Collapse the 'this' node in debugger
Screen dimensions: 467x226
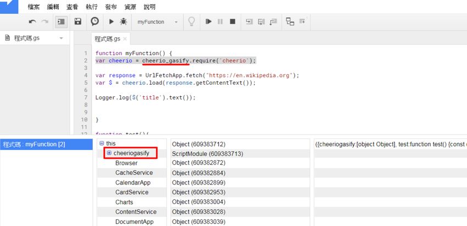pyautogui.click(x=102, y=143)
